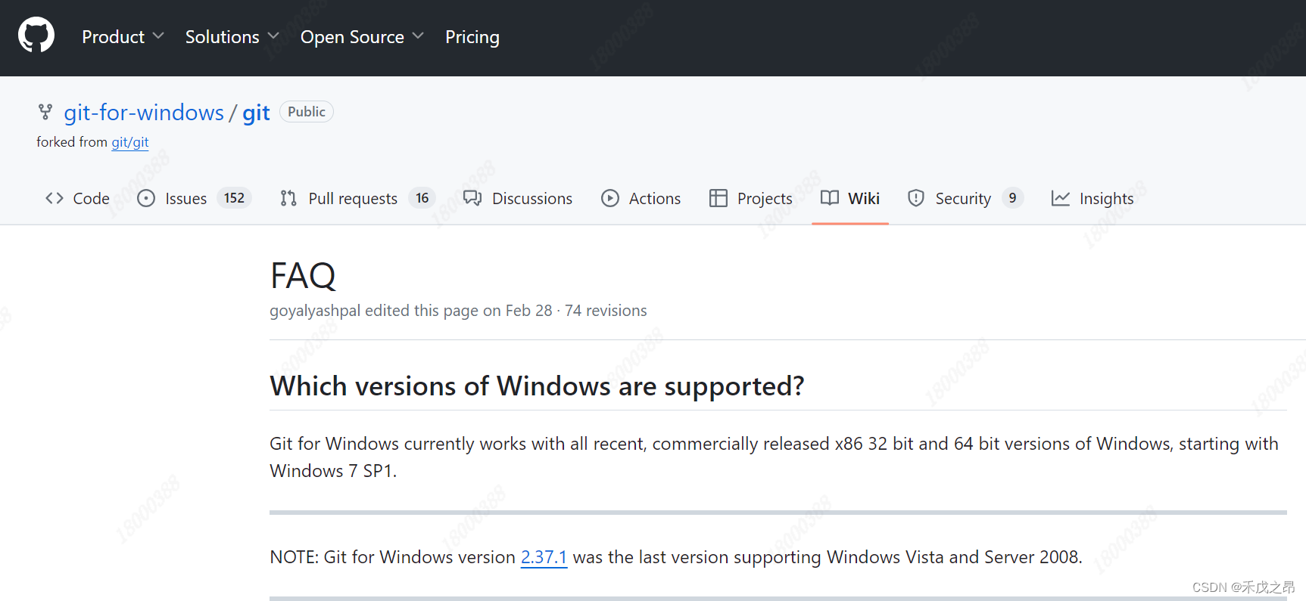
Task: View the 74 revisions history
Action: coord(606,311)
